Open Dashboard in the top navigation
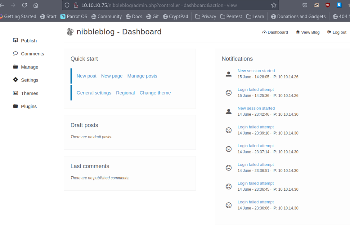This screenshot has width=350, height=239. click(x=275, y=32)
